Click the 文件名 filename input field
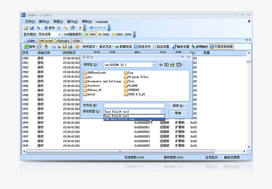 (x=134, y=105)
